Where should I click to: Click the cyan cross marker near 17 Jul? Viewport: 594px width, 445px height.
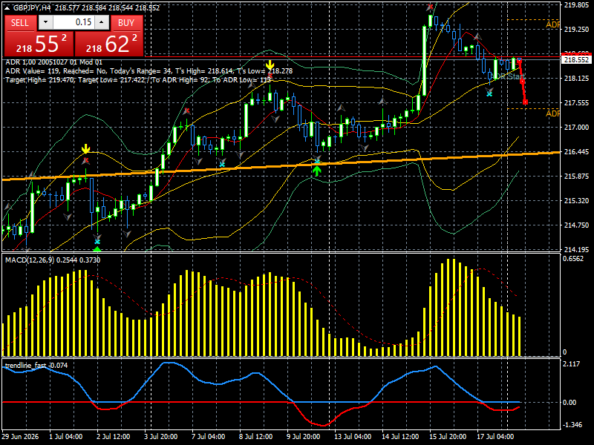coord(489,93)
